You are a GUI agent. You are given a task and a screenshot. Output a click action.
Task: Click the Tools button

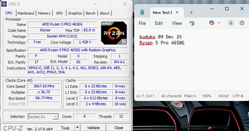click(65, 128)
